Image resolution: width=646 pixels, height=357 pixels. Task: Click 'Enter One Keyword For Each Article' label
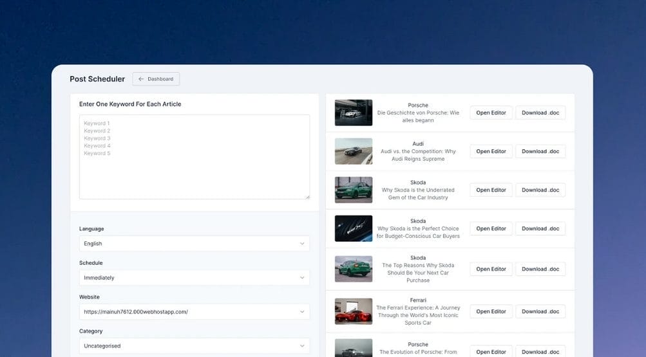coord(130,104)
